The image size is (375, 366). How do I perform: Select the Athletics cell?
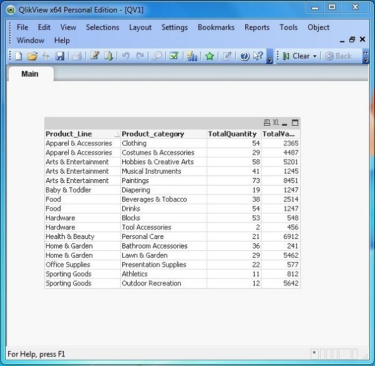164,274
